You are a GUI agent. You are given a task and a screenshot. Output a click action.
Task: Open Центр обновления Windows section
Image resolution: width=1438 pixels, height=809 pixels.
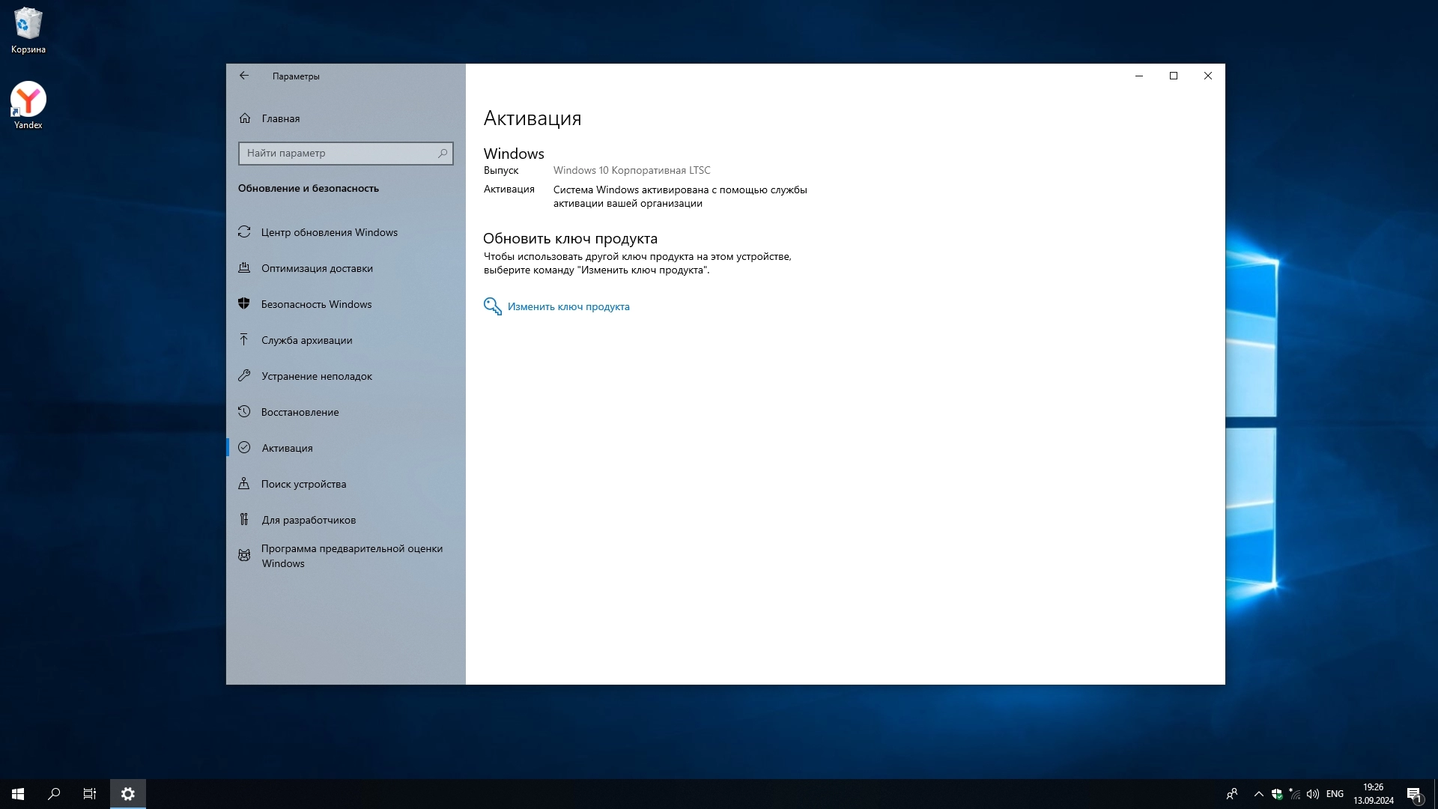(329, 232)
